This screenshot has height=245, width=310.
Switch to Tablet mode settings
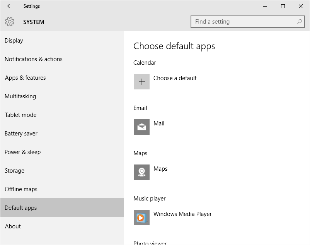[20, 115]
